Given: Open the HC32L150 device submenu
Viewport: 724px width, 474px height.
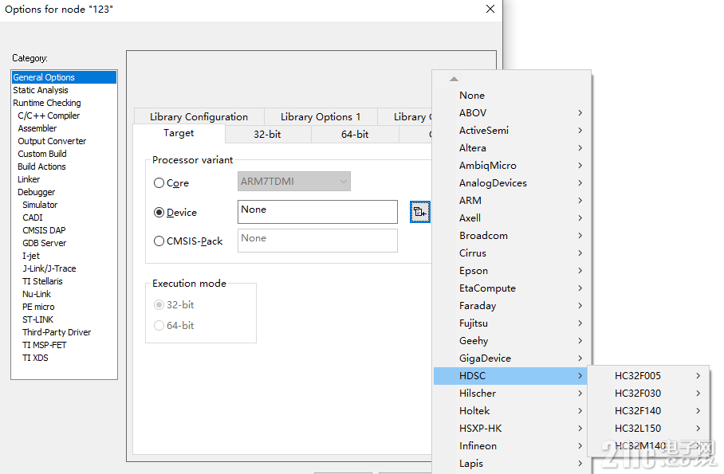Looking at the screenshot, I should [647, 429].
